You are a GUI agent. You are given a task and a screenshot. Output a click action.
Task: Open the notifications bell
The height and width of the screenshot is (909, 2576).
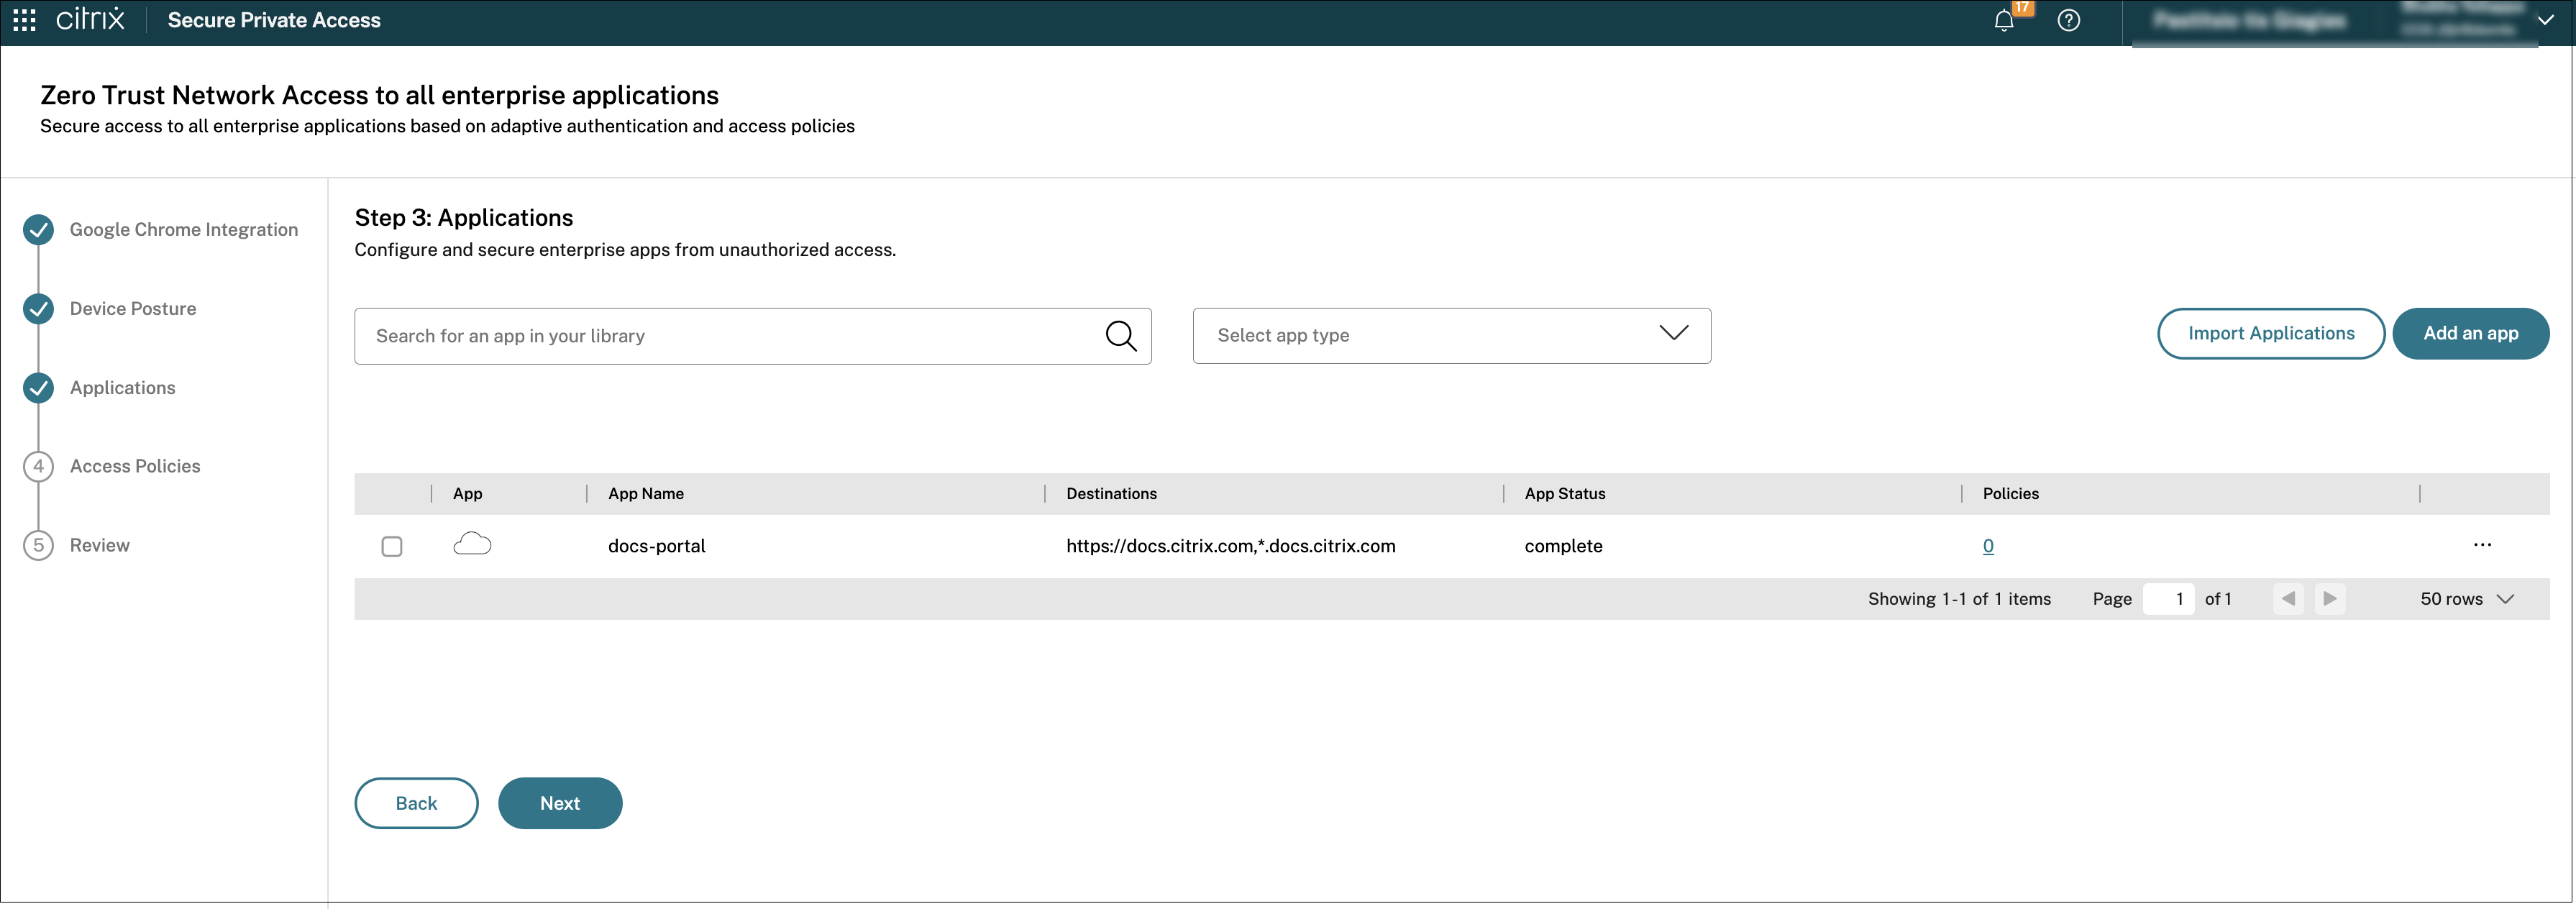pyautogui.click(x=2003, y=21)
